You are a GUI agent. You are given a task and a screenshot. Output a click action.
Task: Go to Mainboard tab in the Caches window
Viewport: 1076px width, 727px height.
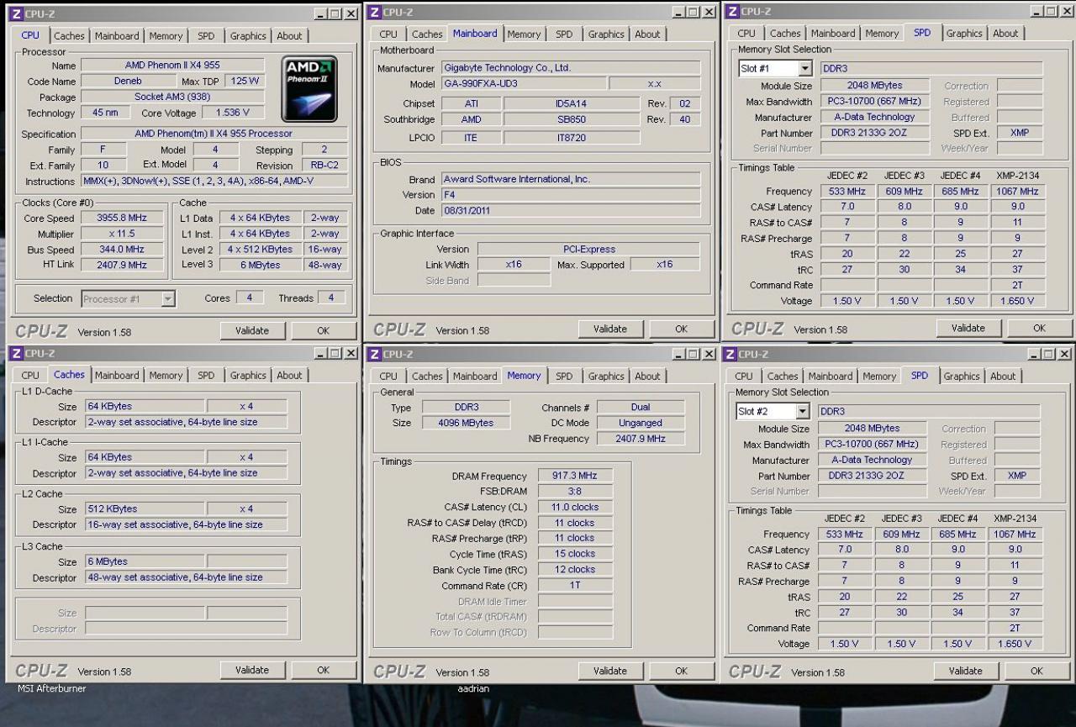click(x=117, y=376)
